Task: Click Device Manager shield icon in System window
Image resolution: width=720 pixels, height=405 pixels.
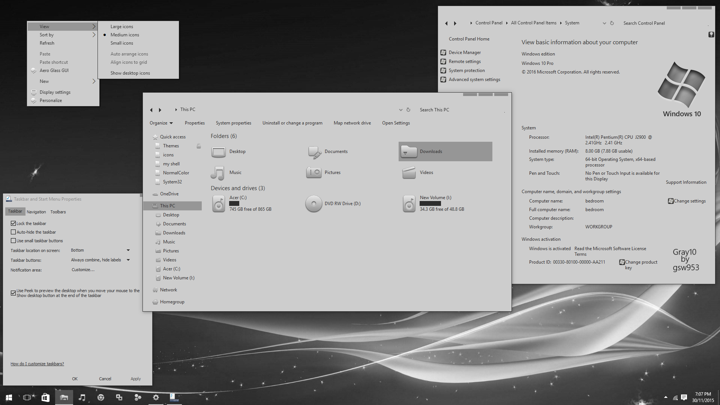Action: pos(443,52)
